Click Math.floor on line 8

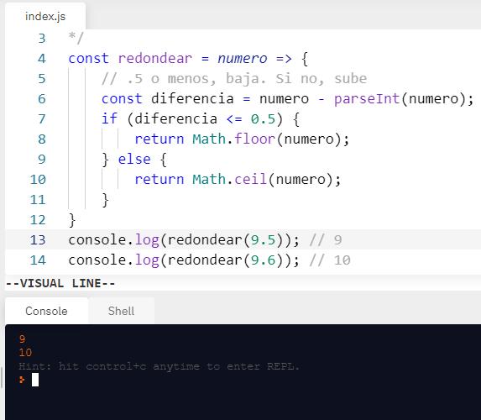[233, 139]
